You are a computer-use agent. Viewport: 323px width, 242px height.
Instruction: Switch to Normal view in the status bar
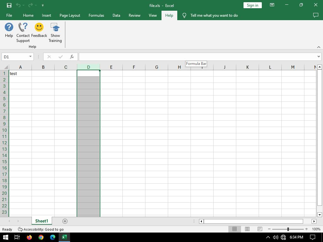tap(234, 229)
